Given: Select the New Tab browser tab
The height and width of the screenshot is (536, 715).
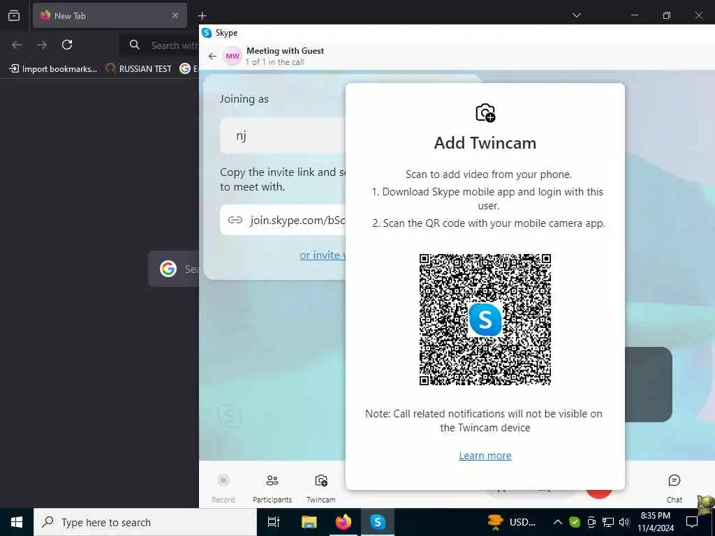Looking at the screenshot, I should 110,15.
